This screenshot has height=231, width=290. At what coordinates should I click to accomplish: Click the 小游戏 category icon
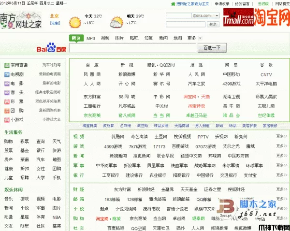[x=7, y=120]
